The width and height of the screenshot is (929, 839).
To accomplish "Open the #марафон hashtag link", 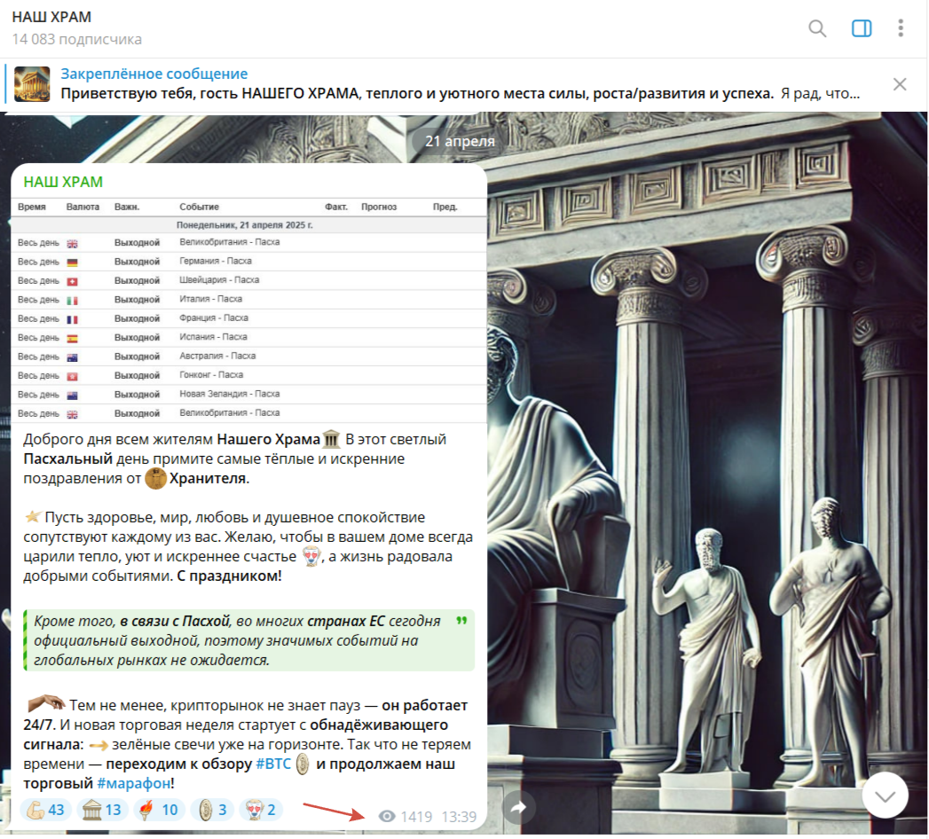I will click(x=134, y=783).
